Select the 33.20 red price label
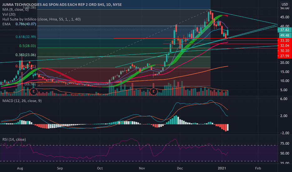The height and width of the screenshot is (172, 292). click(x=284, y=41)
